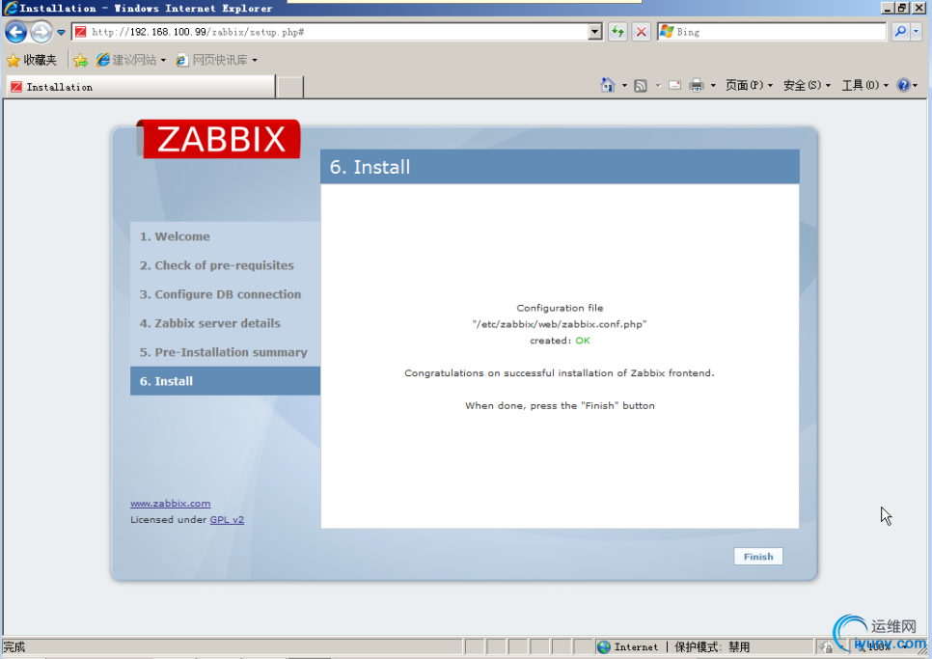
Task: Expand the address bar history dropdown
Action: point(595,32)
